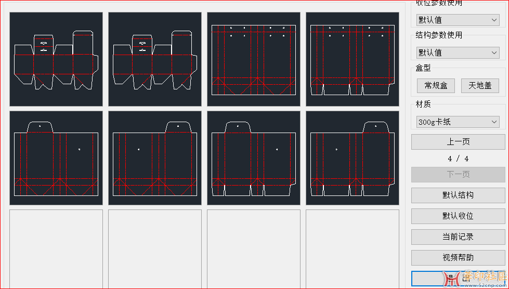The height and width of the screenshot is (289, 509).
Task: Select second-row fourth template with right hang tab
Action: point(353,158)
